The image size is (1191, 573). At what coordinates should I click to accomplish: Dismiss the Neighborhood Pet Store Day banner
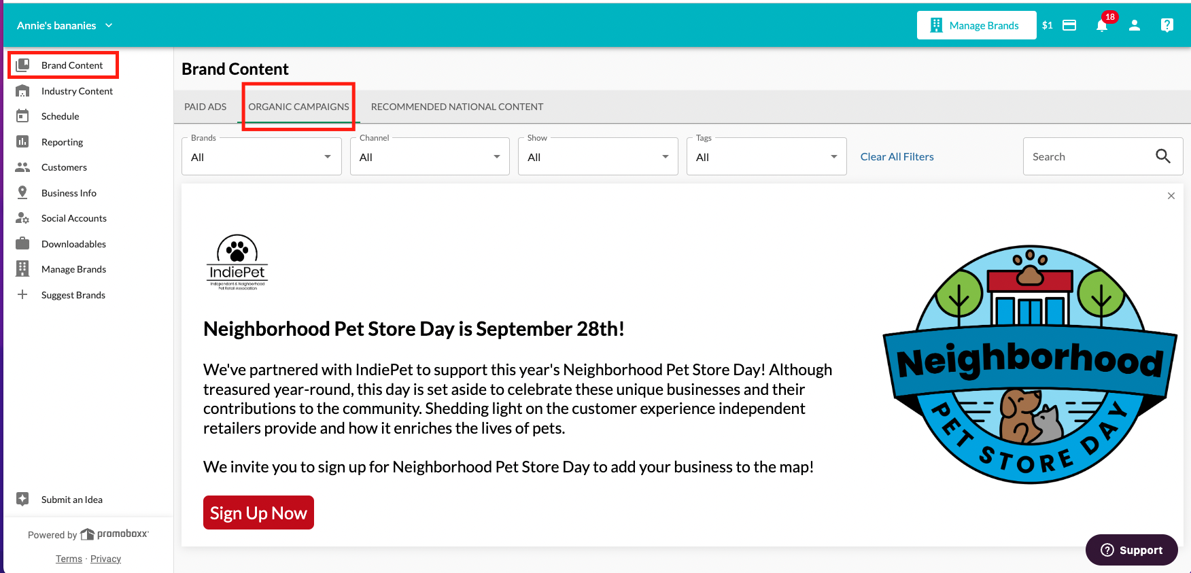click(x=1171, y=196)
